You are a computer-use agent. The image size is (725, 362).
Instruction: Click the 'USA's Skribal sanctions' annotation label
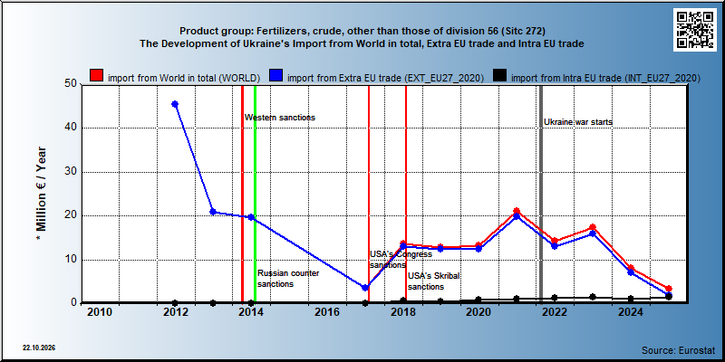pyautogui.click(x=434, y=281)
